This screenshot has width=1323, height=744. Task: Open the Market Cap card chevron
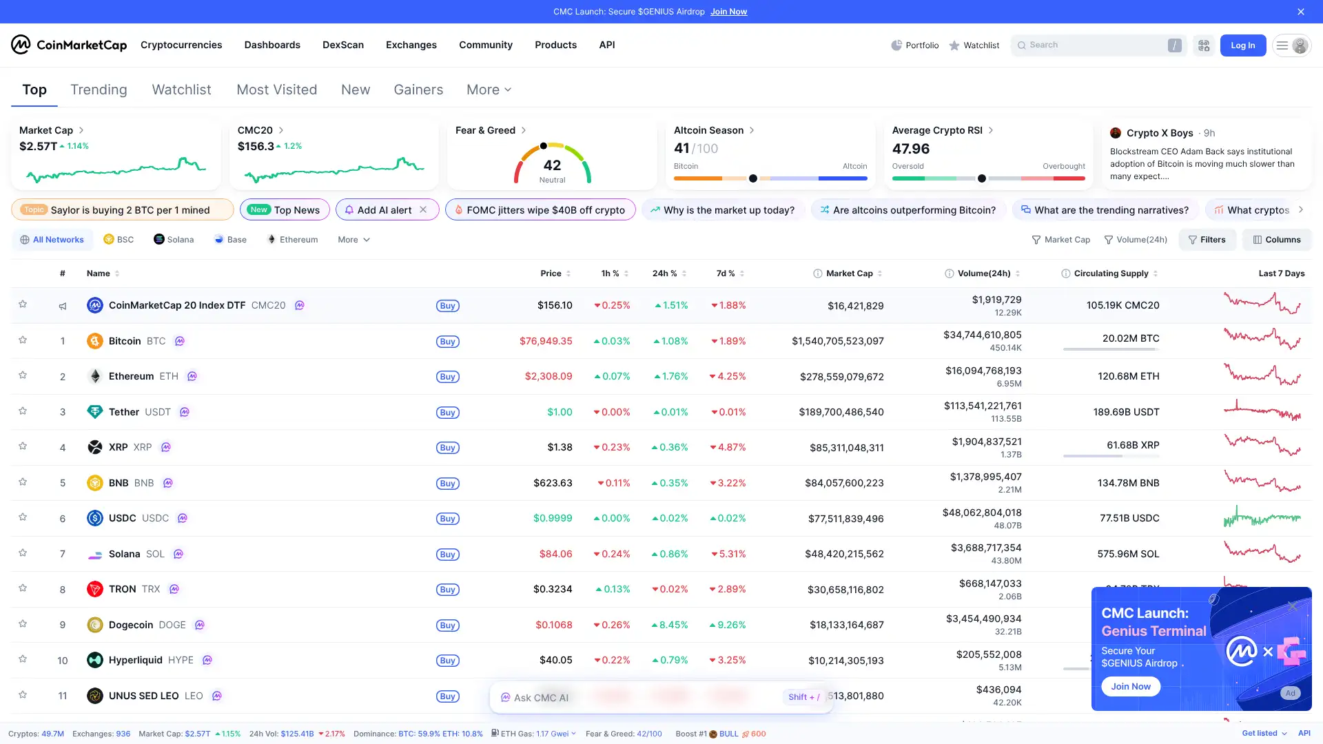[81, 130]
